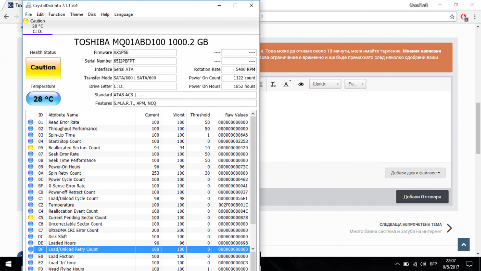Open the Action Center notifications icon
The height and width of the screenshot is (271, 481).
(x=469, y=264)
